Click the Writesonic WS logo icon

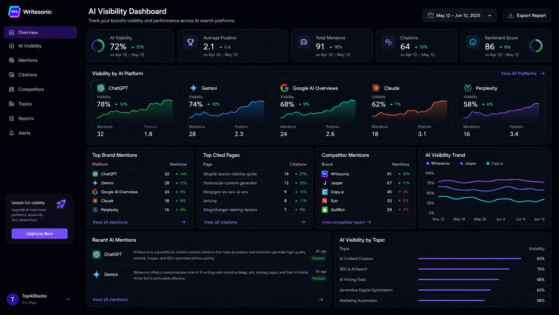coord(14,12)
